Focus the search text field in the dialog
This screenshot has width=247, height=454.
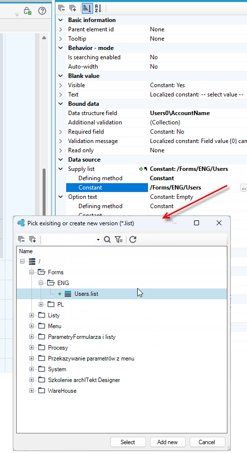pyautogui.click(x=69, y=240)
